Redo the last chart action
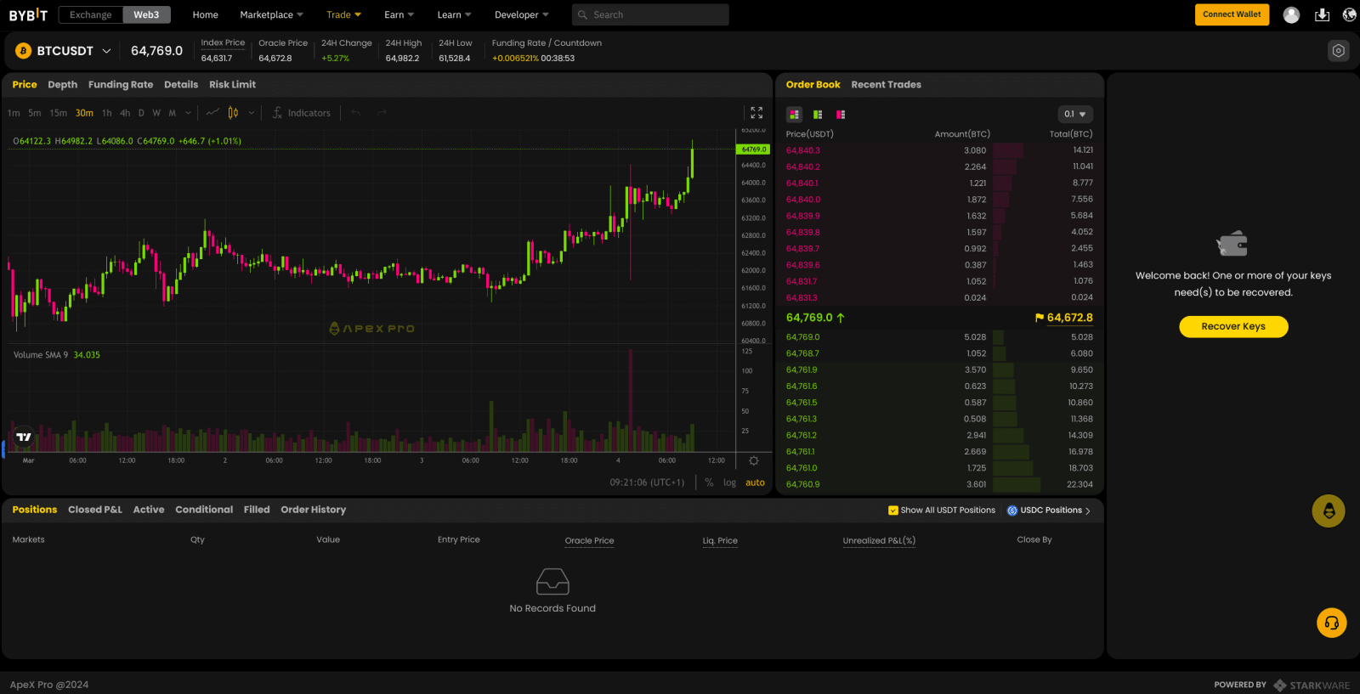Viewport: 1360px width, 694px height. [x=382, y=112]
